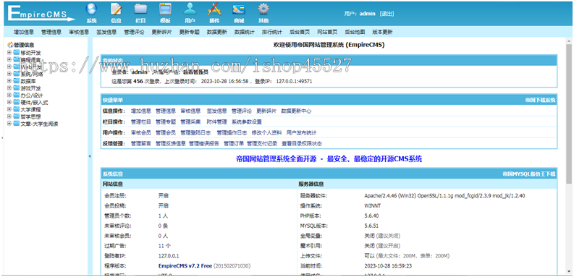This screenshot has width=574, height=277.
Task: Expand the 数据库 tree node
Action: click(x=9, y=81)
